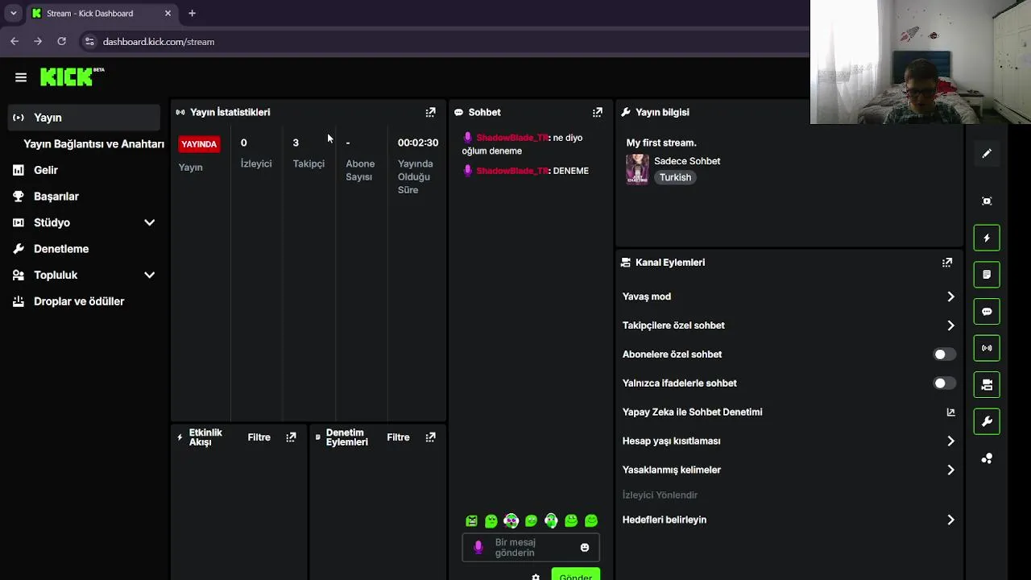1031x580 pixels.
Task: Click the 00:02:30 stream duration value
Action: tap(418, 143)
